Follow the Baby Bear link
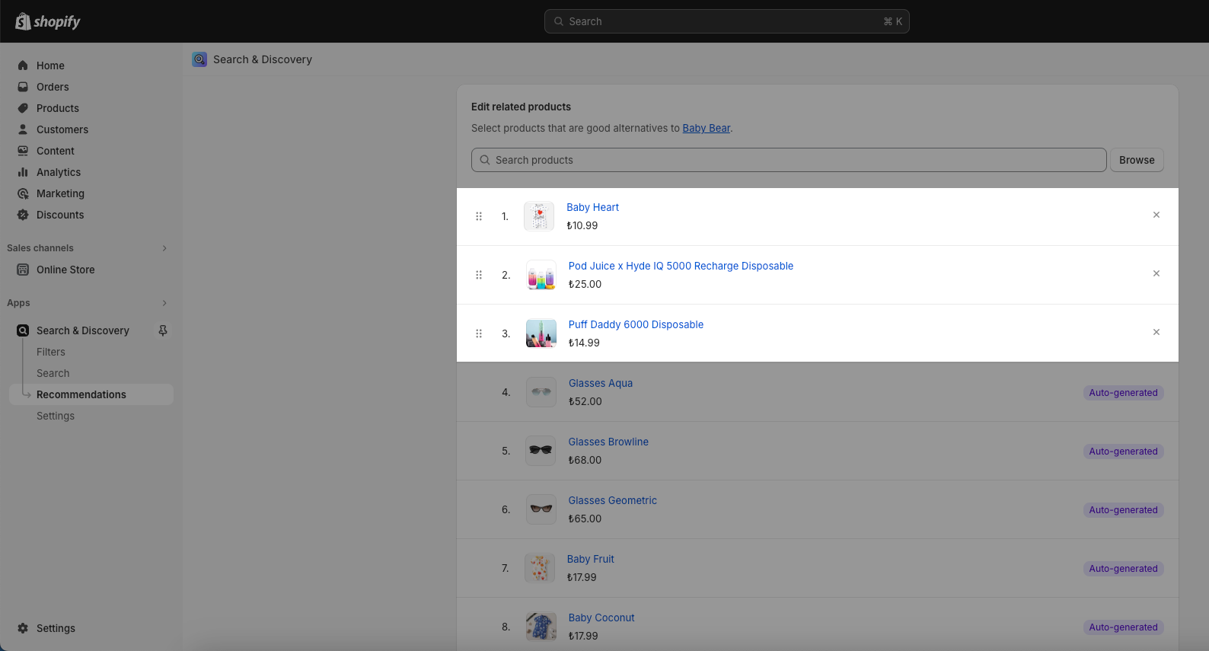 pos(707,128)
